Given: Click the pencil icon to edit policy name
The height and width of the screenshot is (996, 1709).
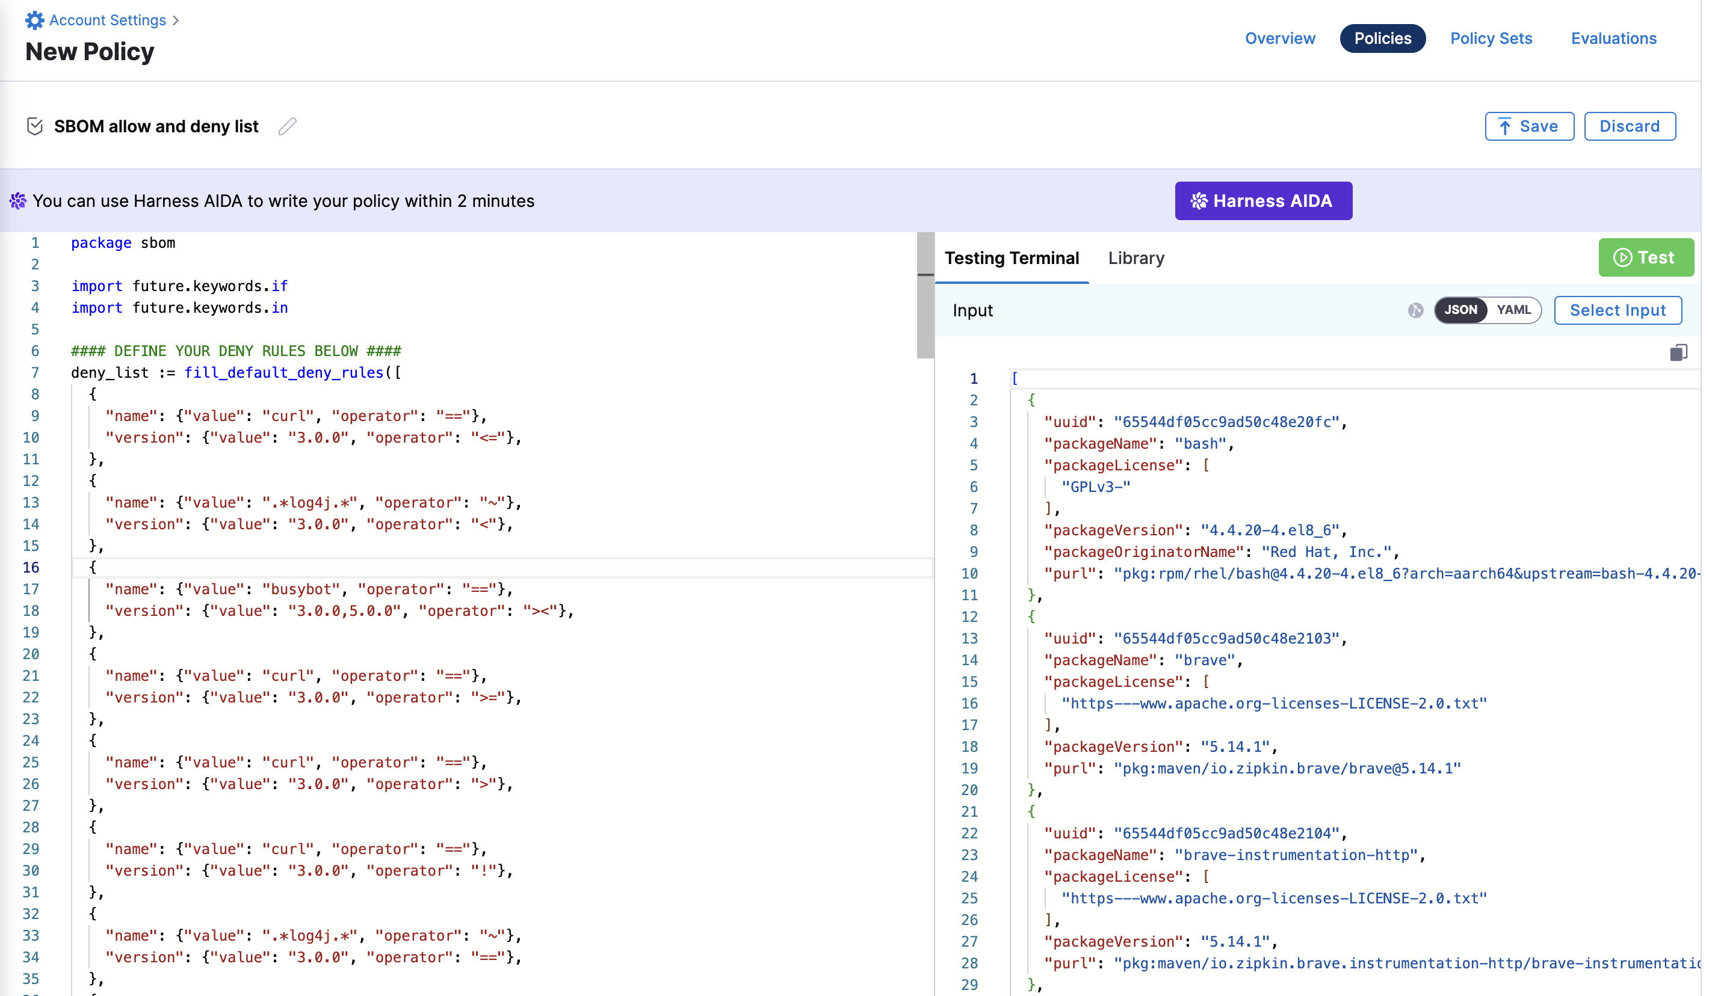Looking at the screenshot, I should [288, 127].
